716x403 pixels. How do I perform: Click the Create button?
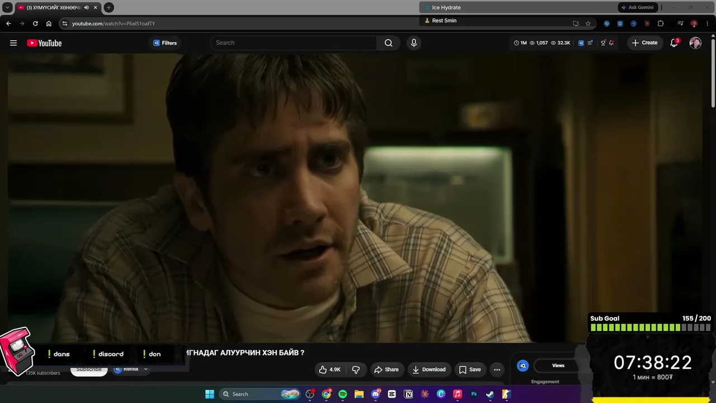tap(645, 43)
